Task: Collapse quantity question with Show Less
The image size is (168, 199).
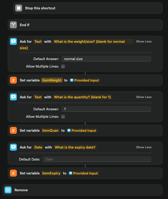Action: (x=144, y=97)
